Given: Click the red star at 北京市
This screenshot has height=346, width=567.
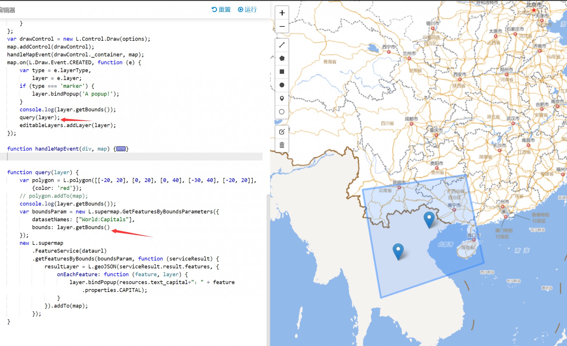Looking at the screenshot, I should [534, 10].
